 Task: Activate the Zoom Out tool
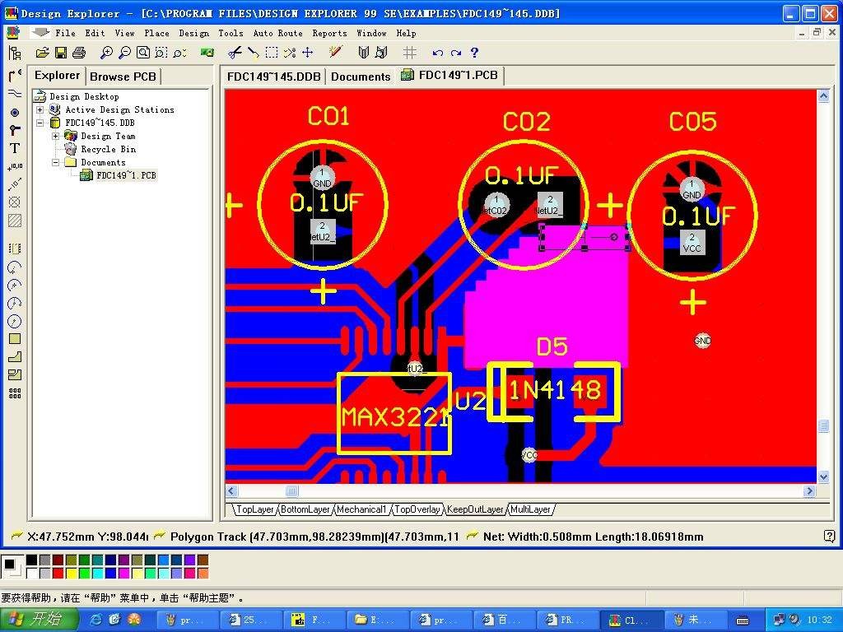click(123, 52)
